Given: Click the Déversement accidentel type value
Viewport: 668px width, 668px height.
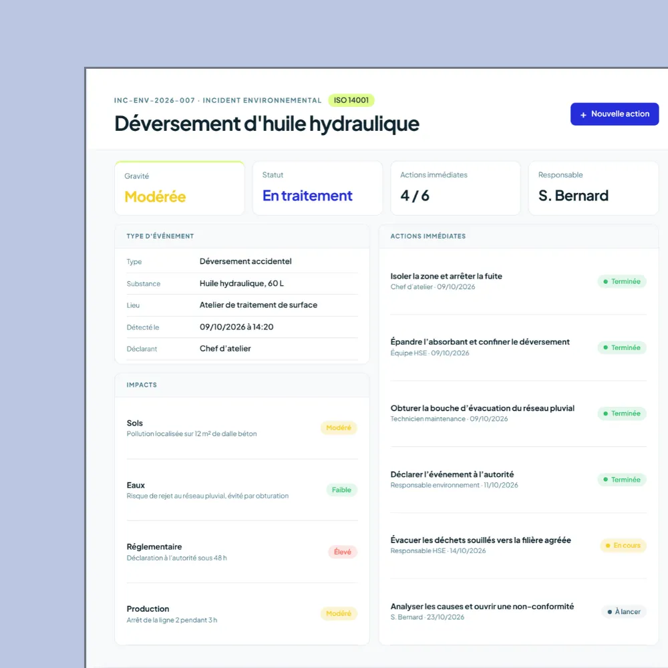Looking at the screenshot, I should tap(245, 261).
